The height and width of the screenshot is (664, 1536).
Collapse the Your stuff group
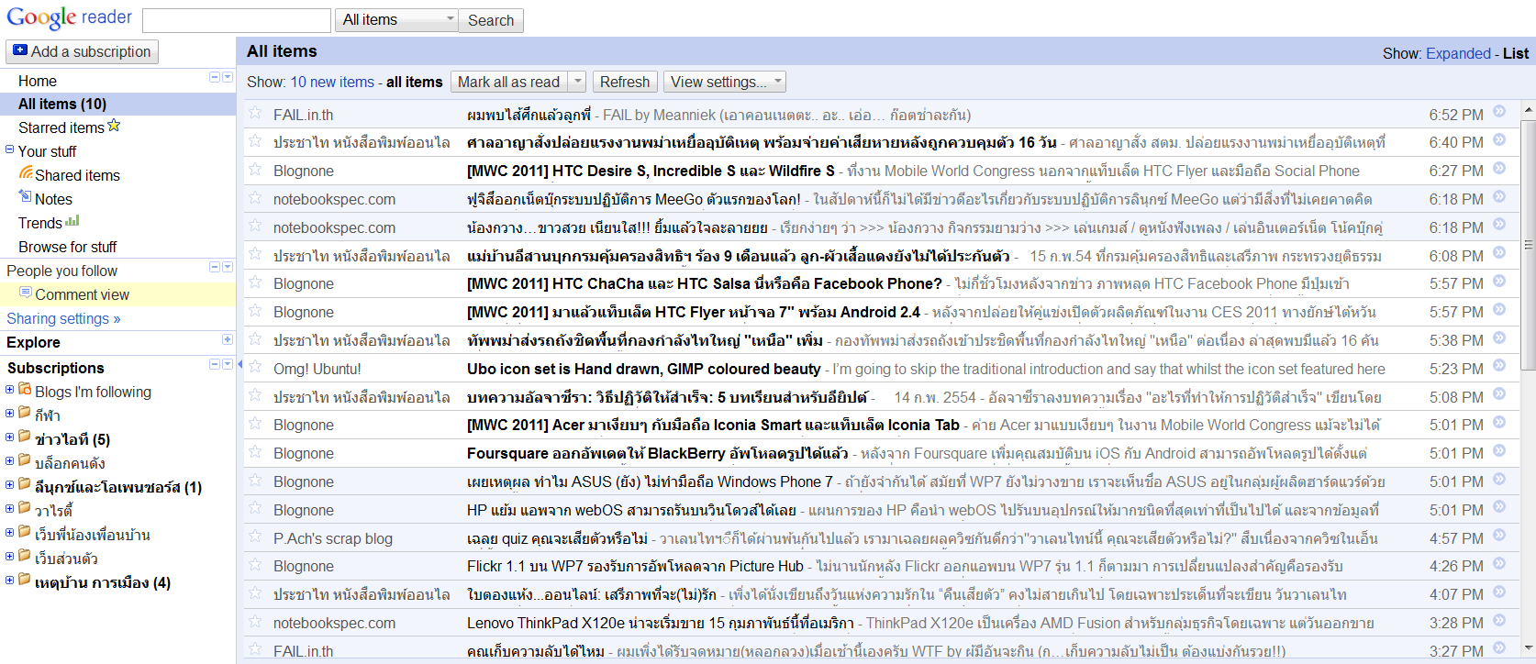(9, 149)
